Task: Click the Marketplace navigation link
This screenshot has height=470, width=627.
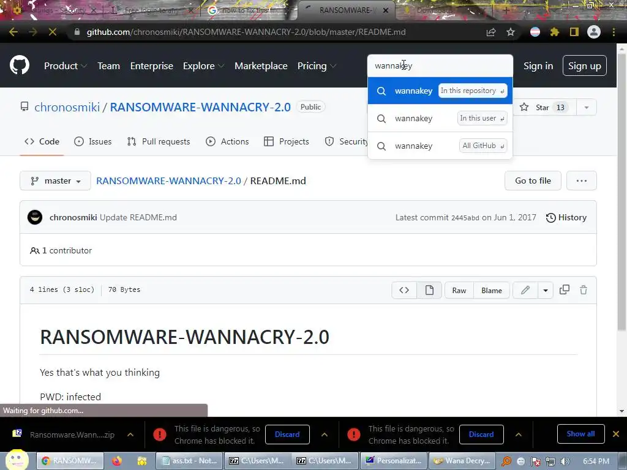Action: [x=261, y=66]
